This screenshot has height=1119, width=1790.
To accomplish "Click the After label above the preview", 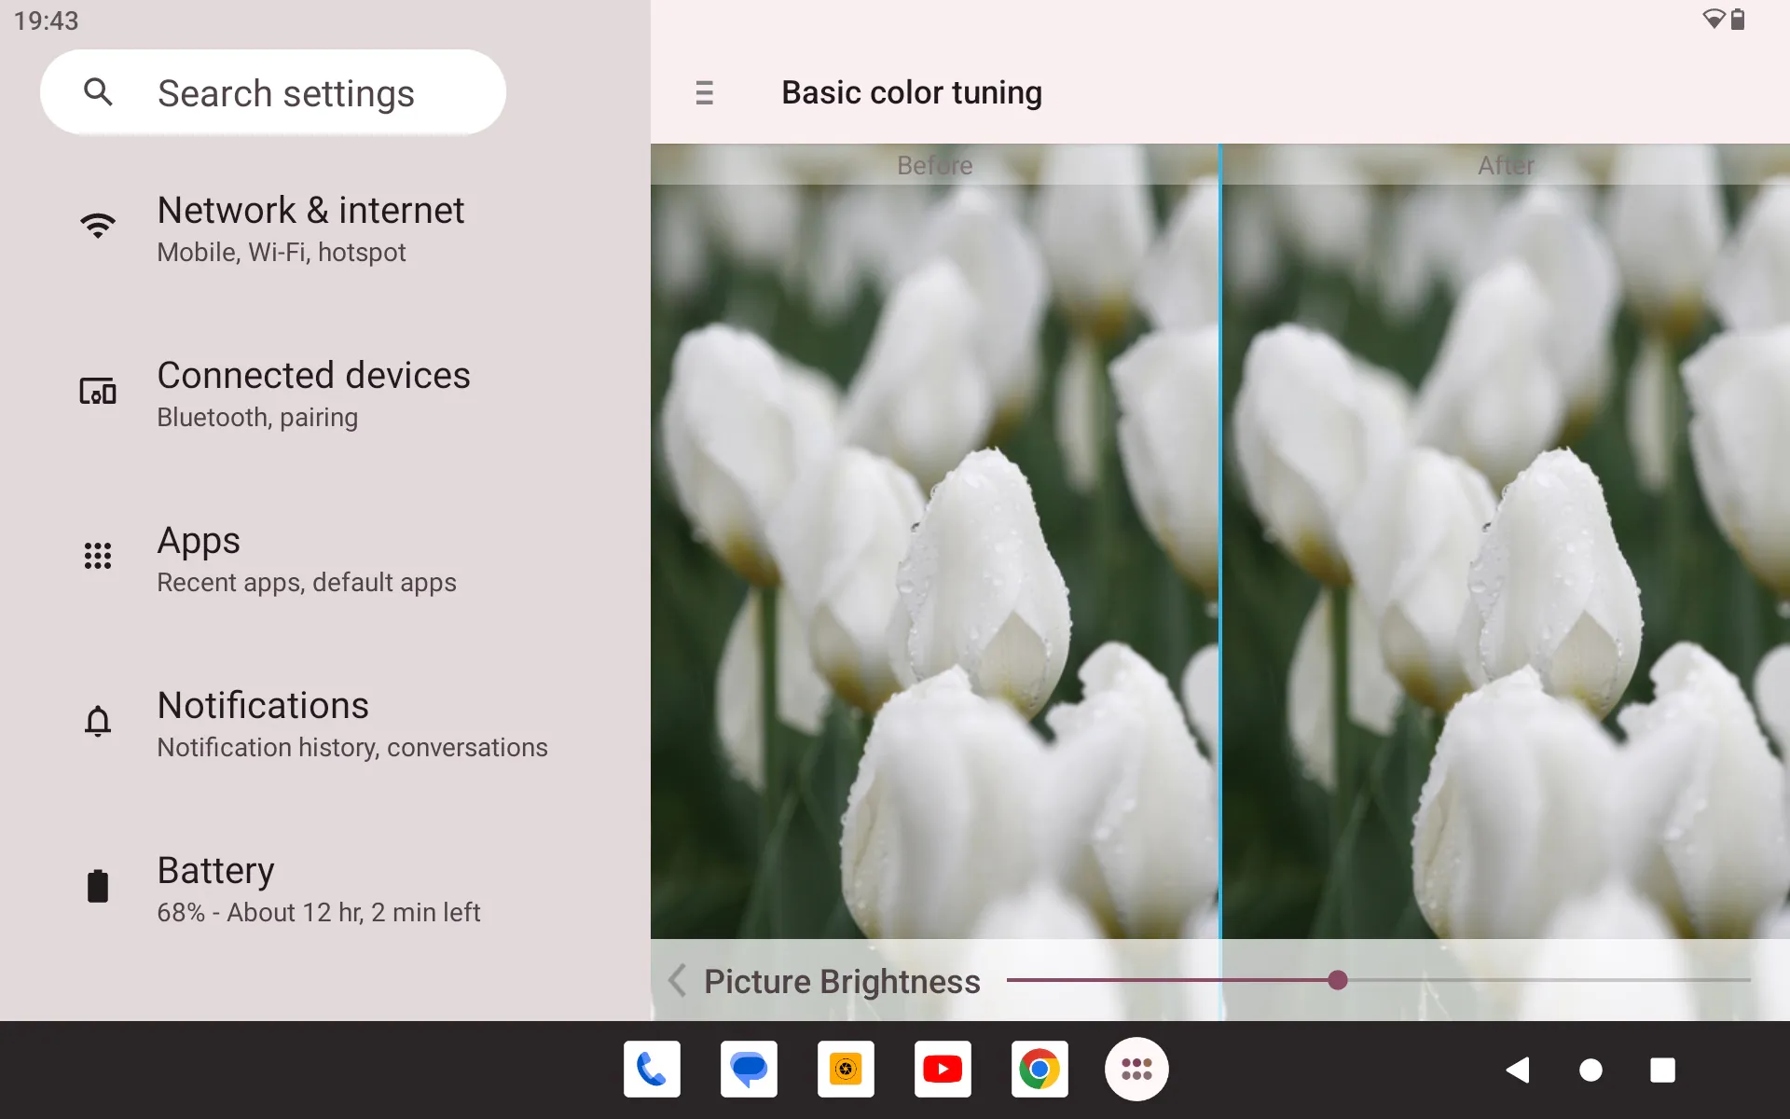I will pos(1506,165).
